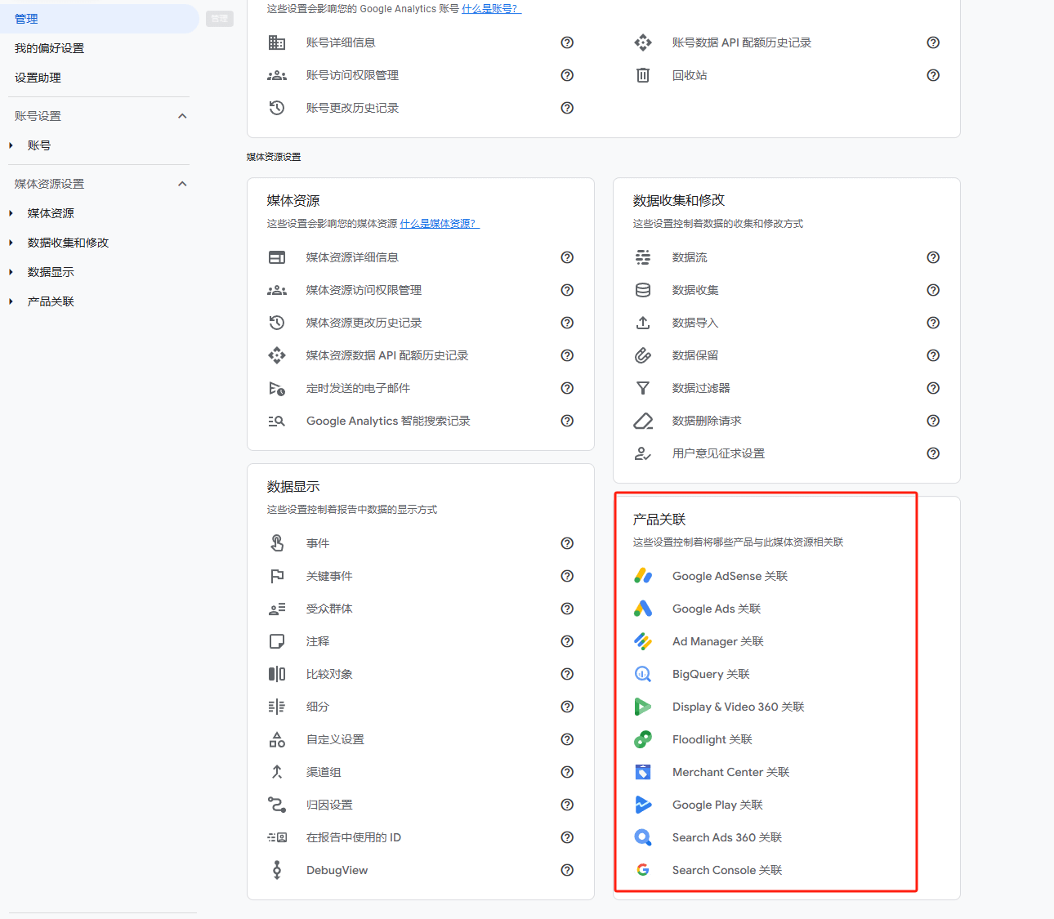Click the BigQuery 关联 icon
Viewport: 1054px width, 919px height.
[643, 674]
